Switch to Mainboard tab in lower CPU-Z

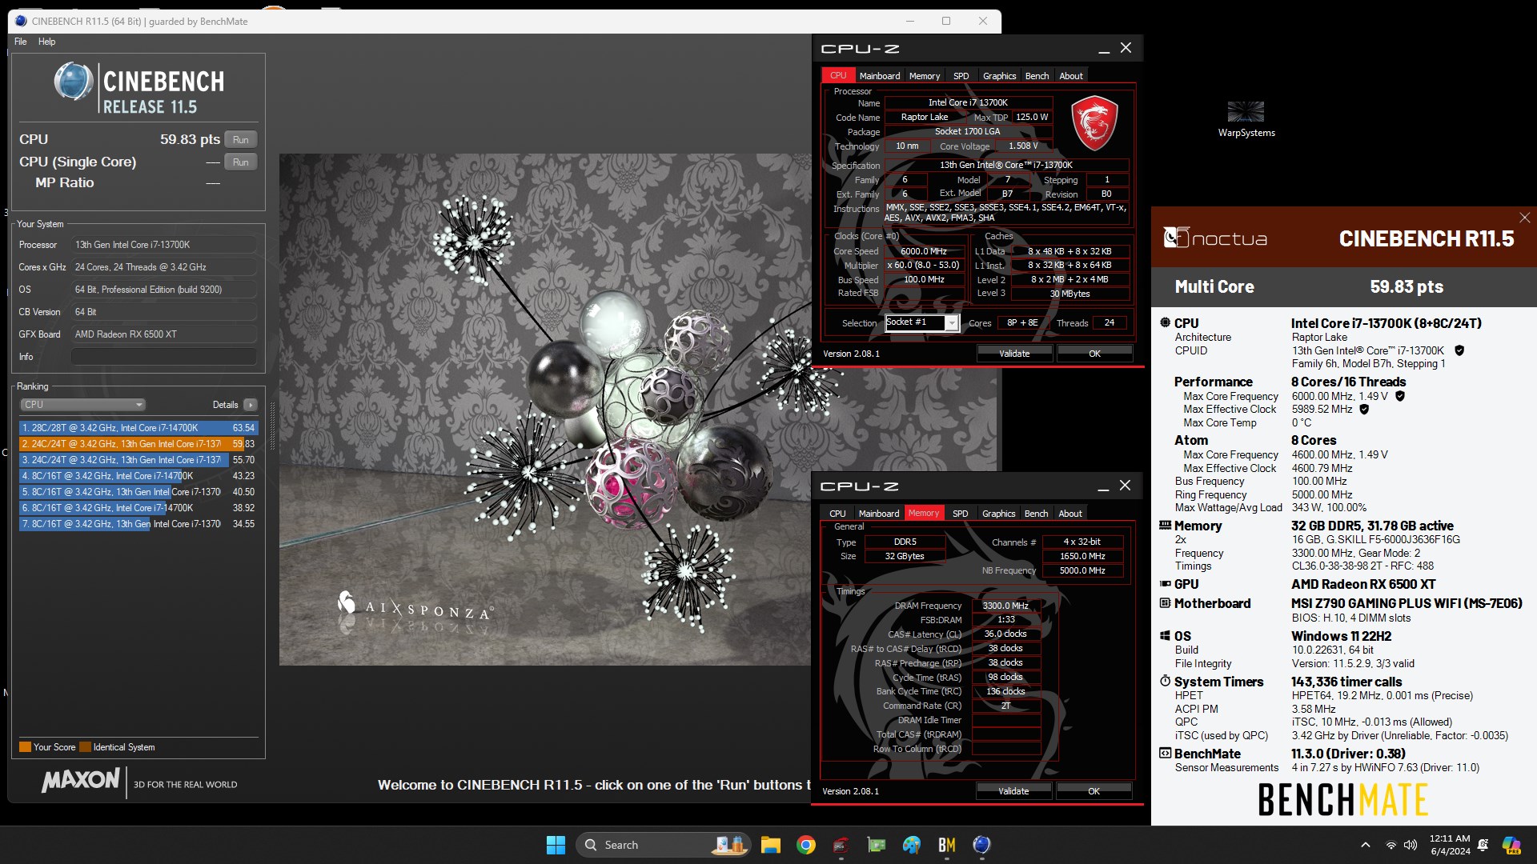(x=879, y=514)
